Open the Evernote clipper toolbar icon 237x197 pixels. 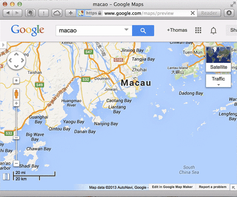click(30, 13)
